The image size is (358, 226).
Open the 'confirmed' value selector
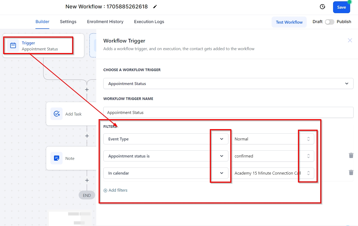tap(272, 156)
